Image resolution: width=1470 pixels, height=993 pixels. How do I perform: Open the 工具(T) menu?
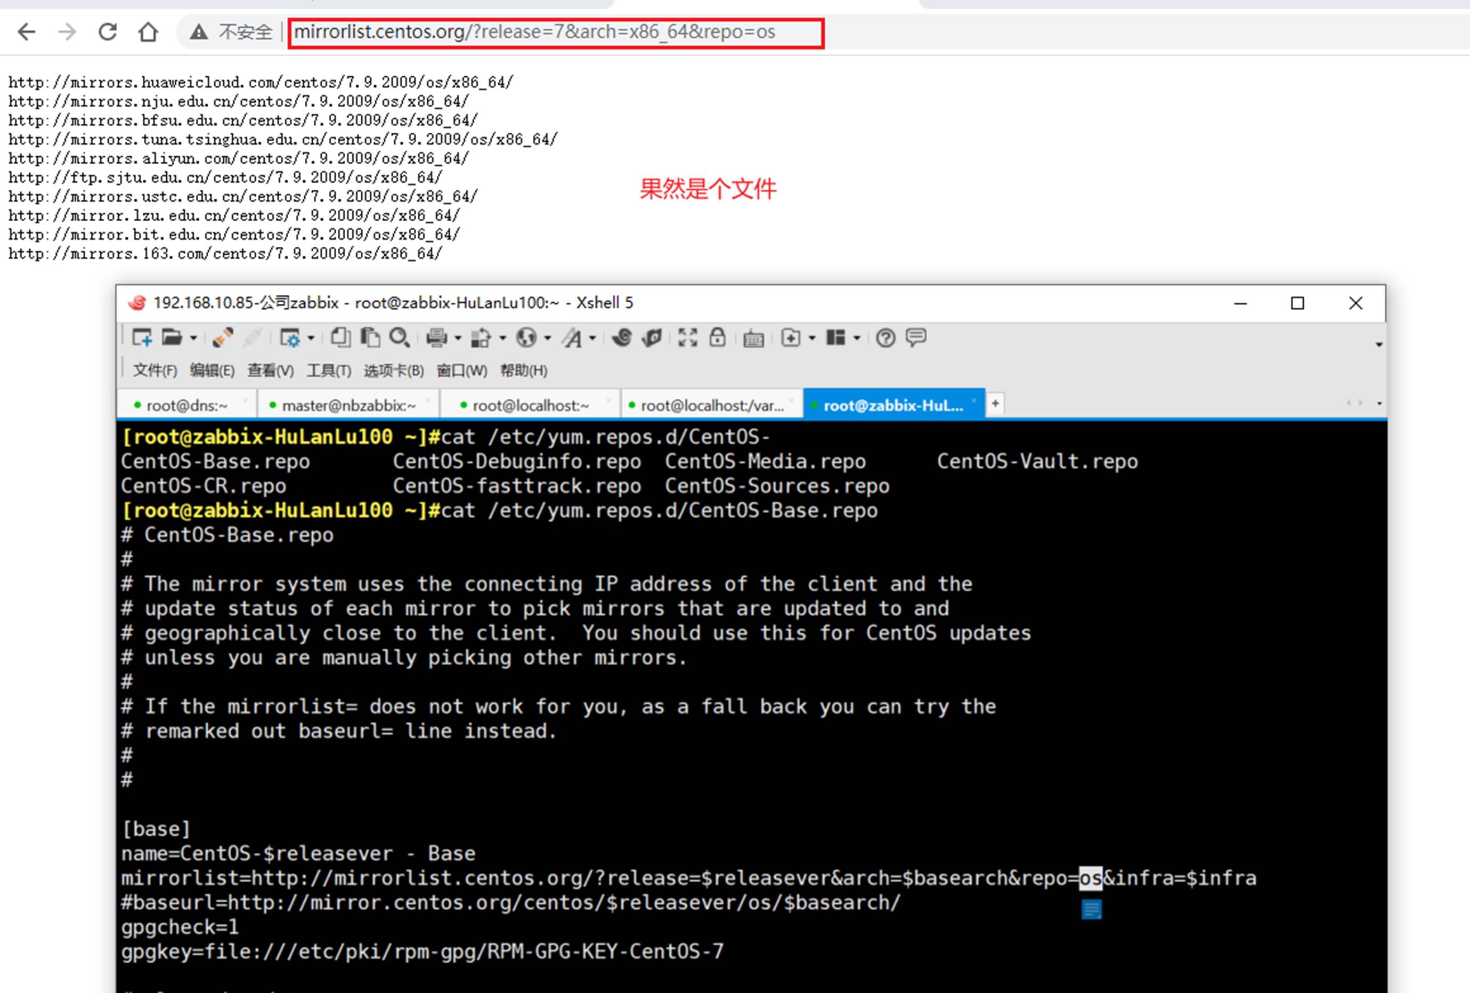point(328,371)
